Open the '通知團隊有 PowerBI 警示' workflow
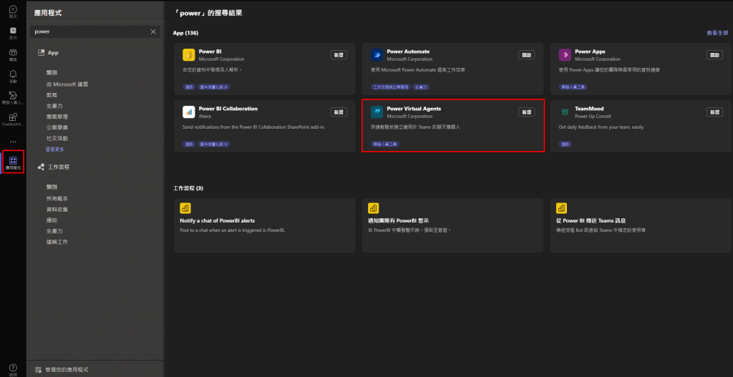733x377 pixels. pos(452,225)
